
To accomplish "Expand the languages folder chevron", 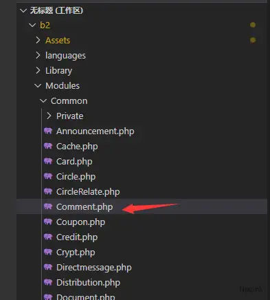I will (x=38, y=55).
